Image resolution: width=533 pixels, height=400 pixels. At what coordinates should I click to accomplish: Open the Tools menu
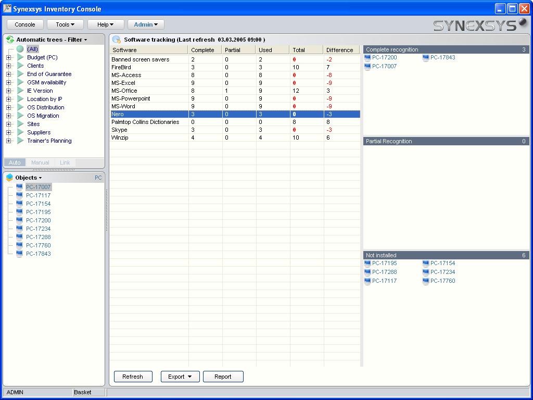65,24
